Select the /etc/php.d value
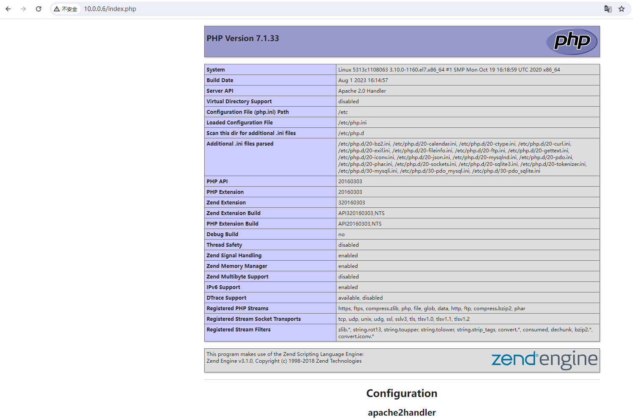Screen dimensions: 633x419 pos(351,133)
